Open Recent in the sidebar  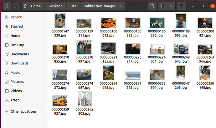[16, 17]
